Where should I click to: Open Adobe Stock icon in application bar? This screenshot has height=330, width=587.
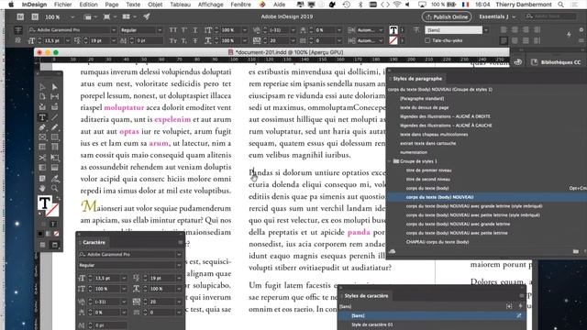[35, 16]
